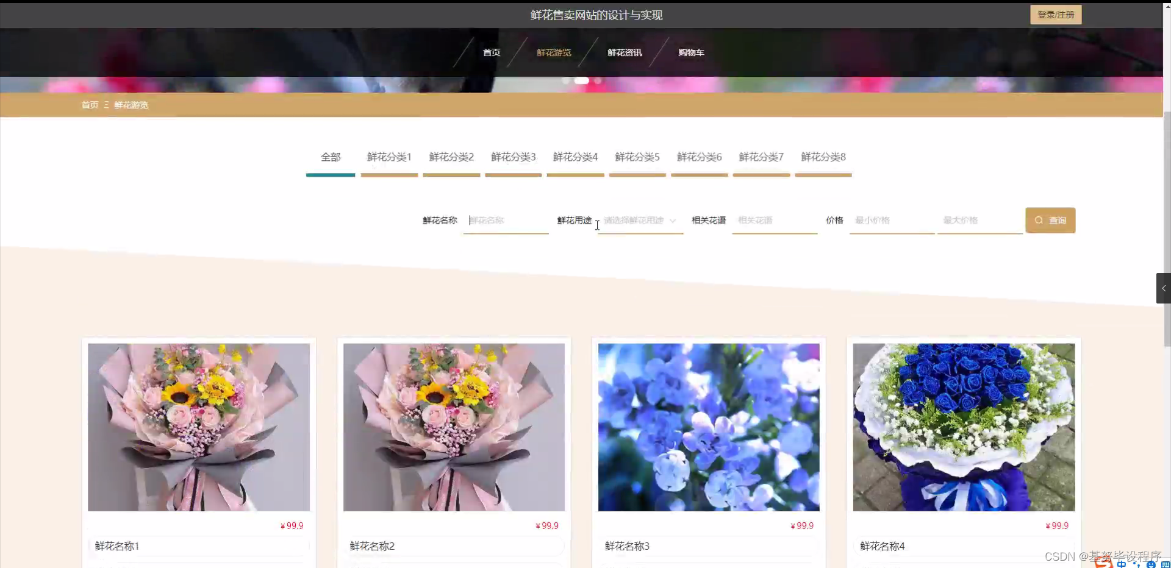1171x568 pixels.
Task: Click 鲜花名称3 product title
Action: [627, 546]
